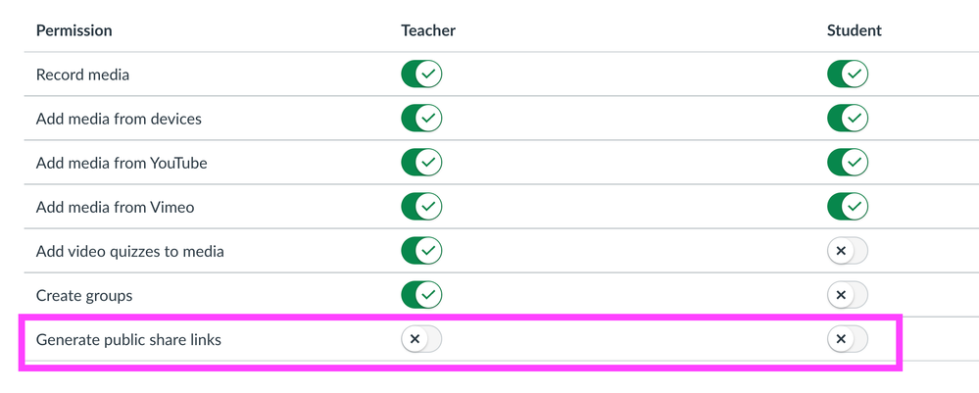Screen dimensions: 979x393
Task: Click the Permission column header
Action: 74,30
